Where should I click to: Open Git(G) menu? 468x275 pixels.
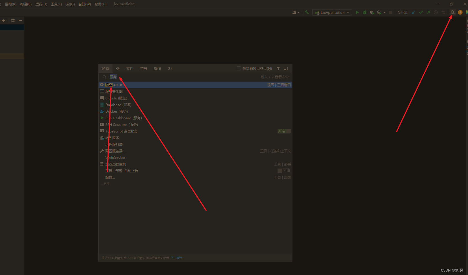[70, 4]
